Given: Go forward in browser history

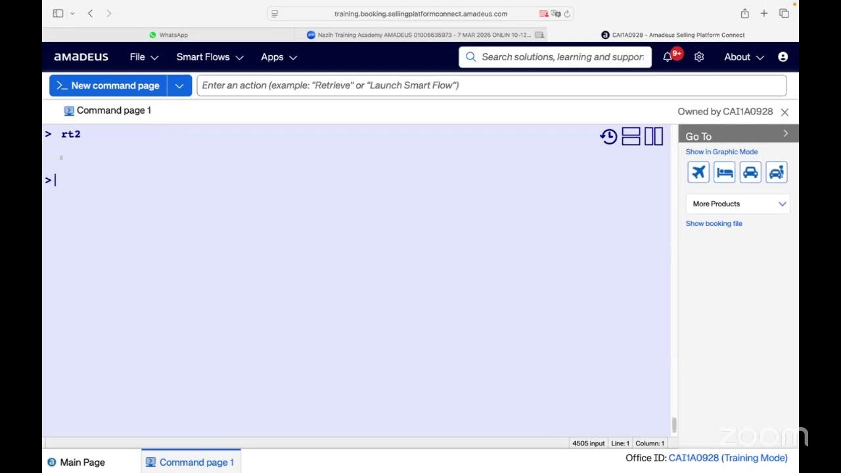Looking at the screenshot, I should (108, 13).
